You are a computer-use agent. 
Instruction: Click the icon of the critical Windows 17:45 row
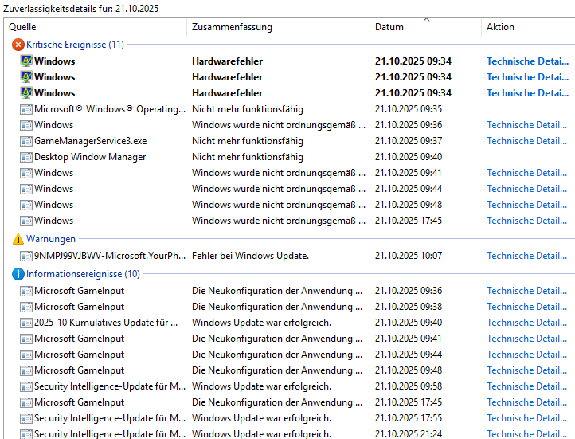tap(26, 221)
